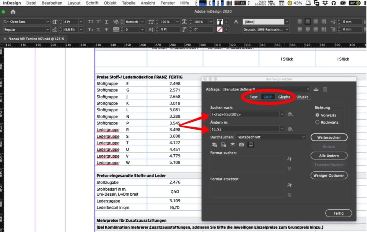Image resolution: width=367 pixels, height=232 pixels.
Task: Click special characters @ icon for Suchen nach
Action: [290, 114]
